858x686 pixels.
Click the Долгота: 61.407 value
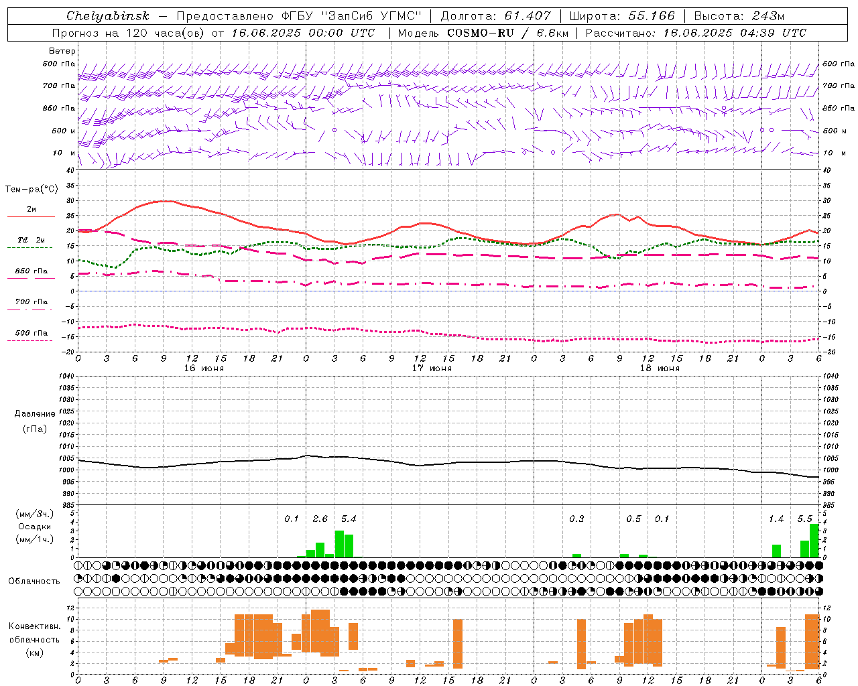(495, 16)
